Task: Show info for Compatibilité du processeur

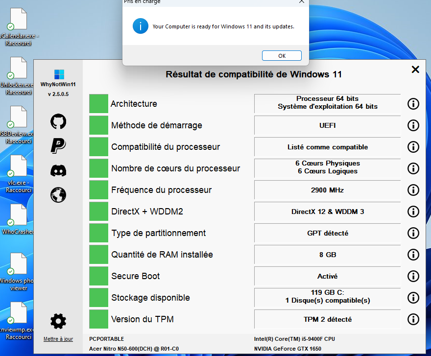Action: pos(413,147)
